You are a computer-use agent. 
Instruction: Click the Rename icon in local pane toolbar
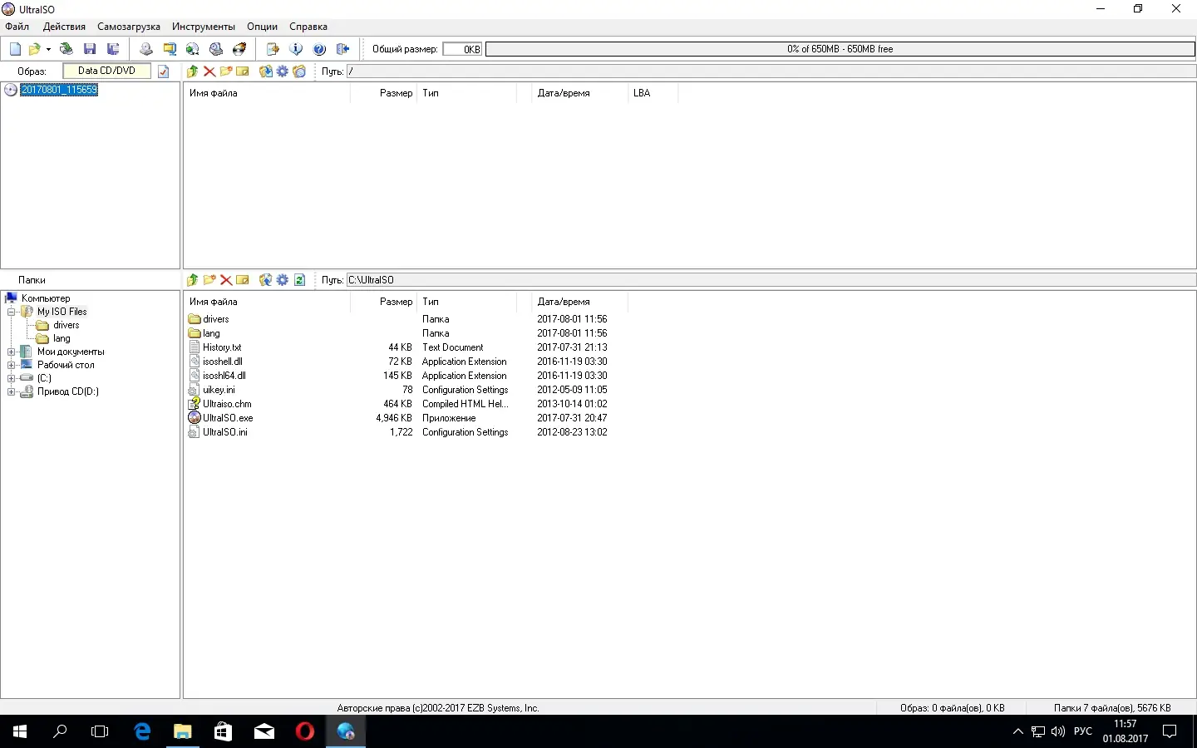click(x=243, y=280)
